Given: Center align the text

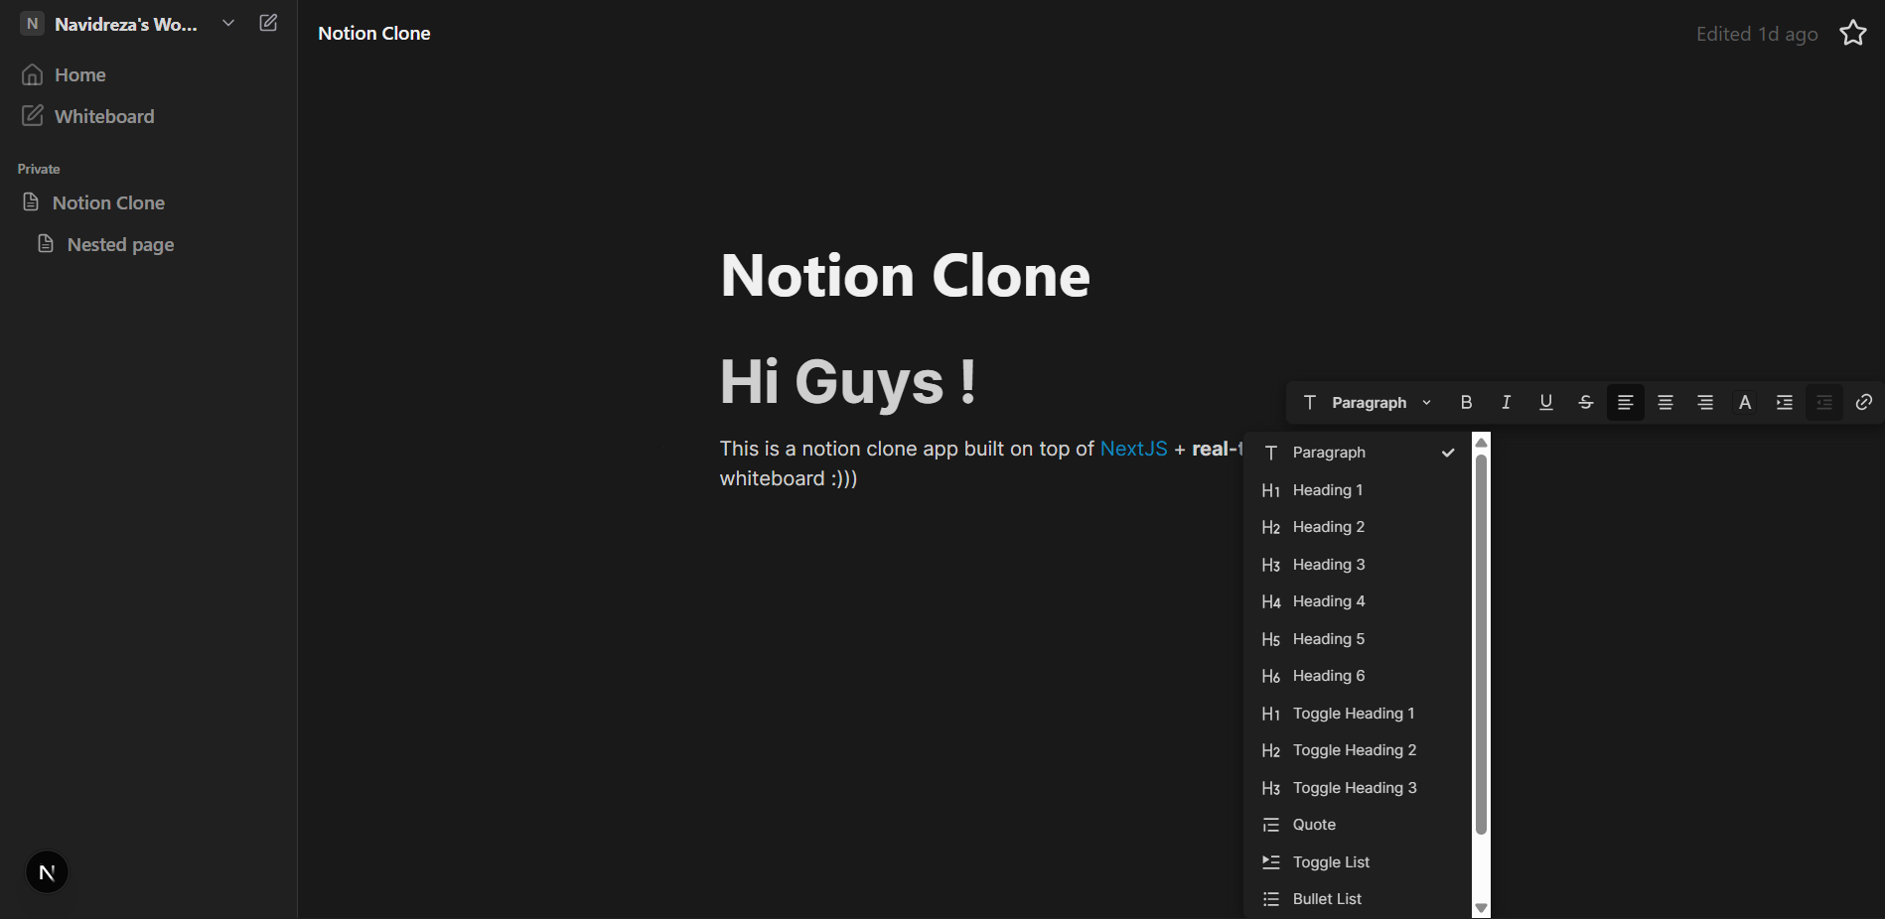Looking at the screenshot, I should pos(1665,402).
